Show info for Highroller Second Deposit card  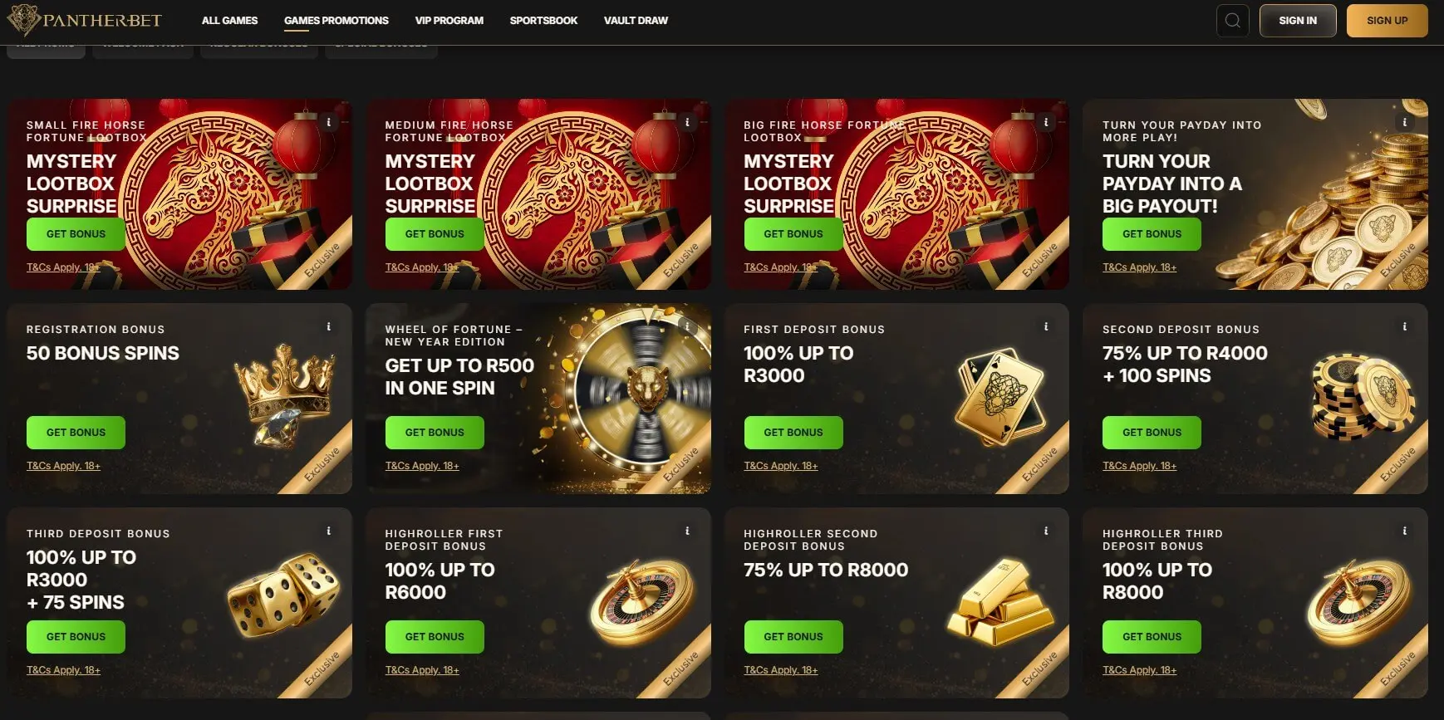click(x=1046, y=531)
